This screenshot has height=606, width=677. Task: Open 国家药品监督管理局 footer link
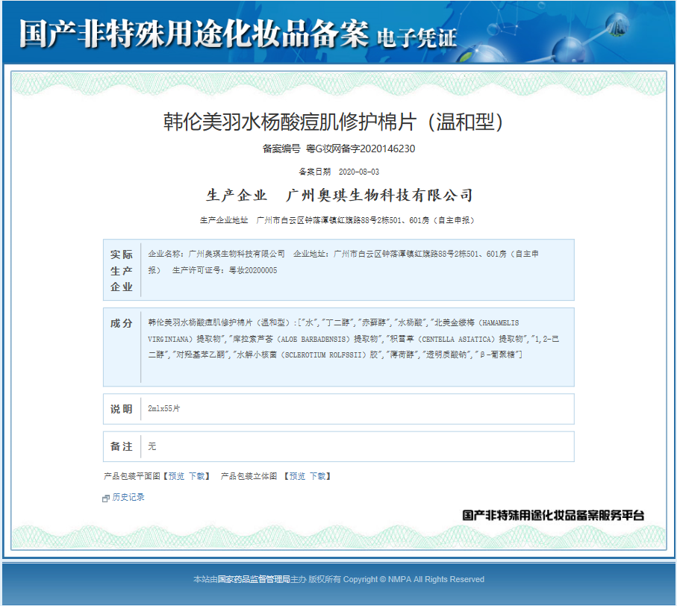(254, 579)
